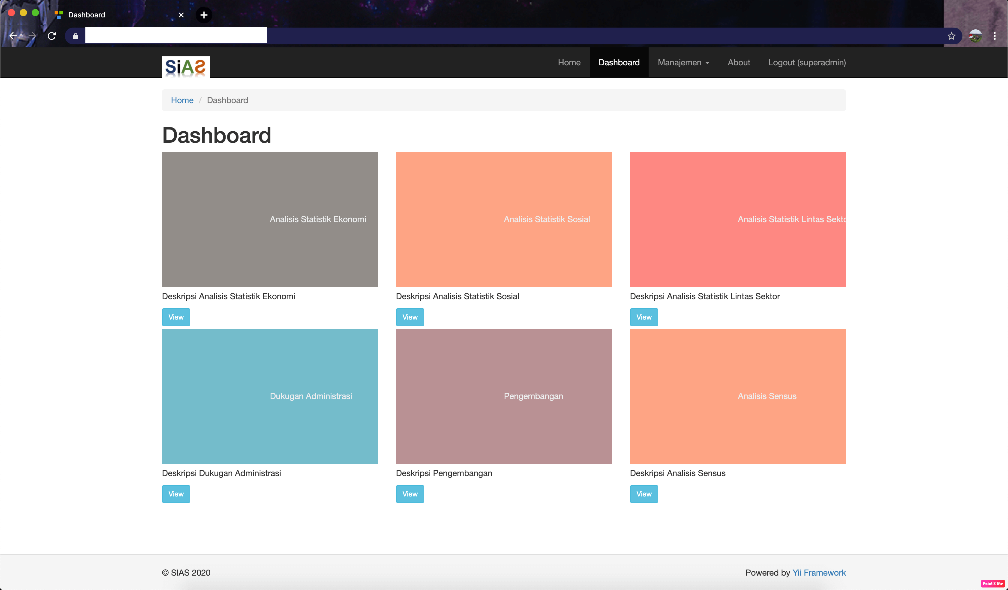The width and height of the screenshot is (1008, 590).
Task: Click the Home breadcrumb link
Action: 182,100
